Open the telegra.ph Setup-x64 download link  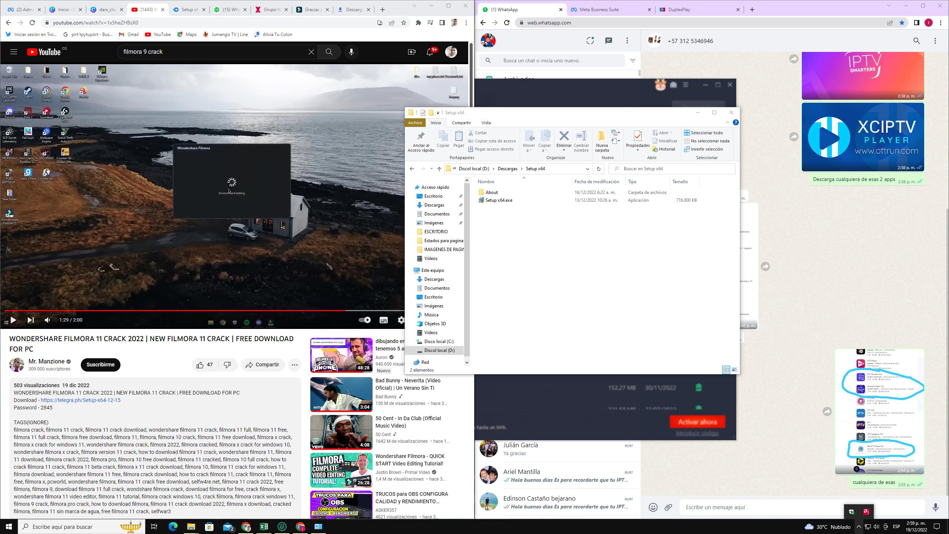[80, 400]
